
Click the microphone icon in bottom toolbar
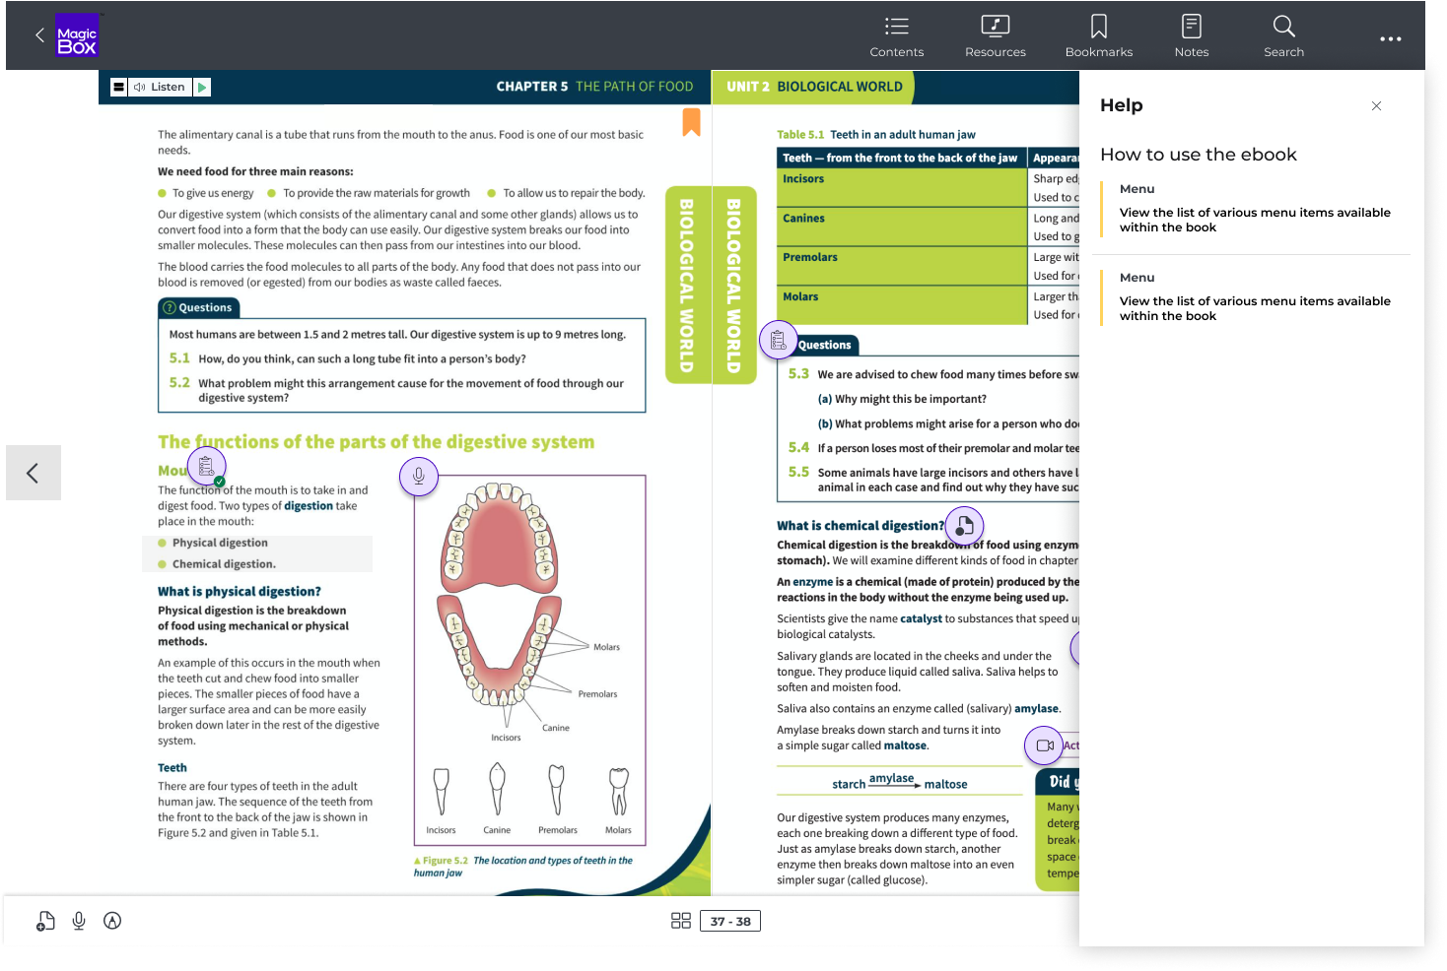click(79, 921)
